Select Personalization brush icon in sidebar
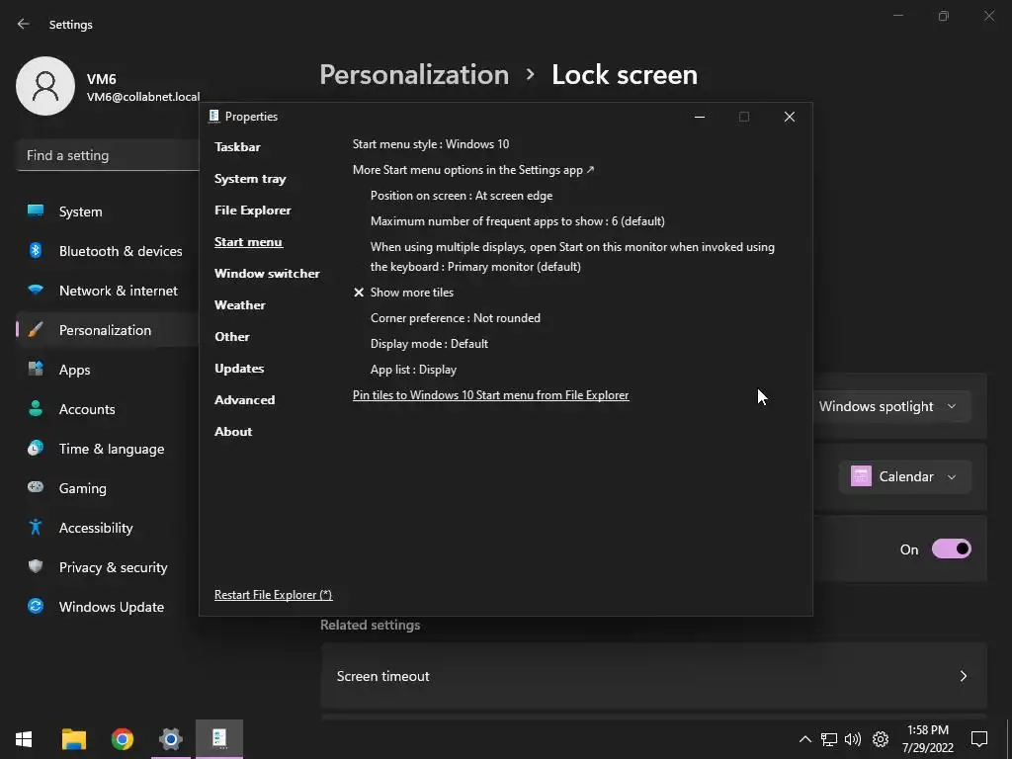Viewport: 1012px width, 759px height. [x=36, y=330]
